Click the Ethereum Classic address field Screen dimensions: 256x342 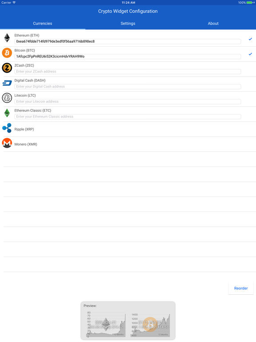click(x=128, y=117)
